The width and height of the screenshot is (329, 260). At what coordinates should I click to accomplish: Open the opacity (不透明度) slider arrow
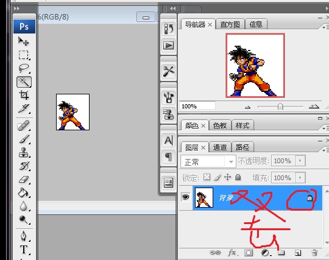(300, 161)
